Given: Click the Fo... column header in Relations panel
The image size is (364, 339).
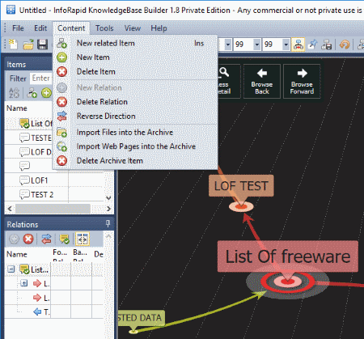Looking at the screenshot, I should (x=60, y=253).
